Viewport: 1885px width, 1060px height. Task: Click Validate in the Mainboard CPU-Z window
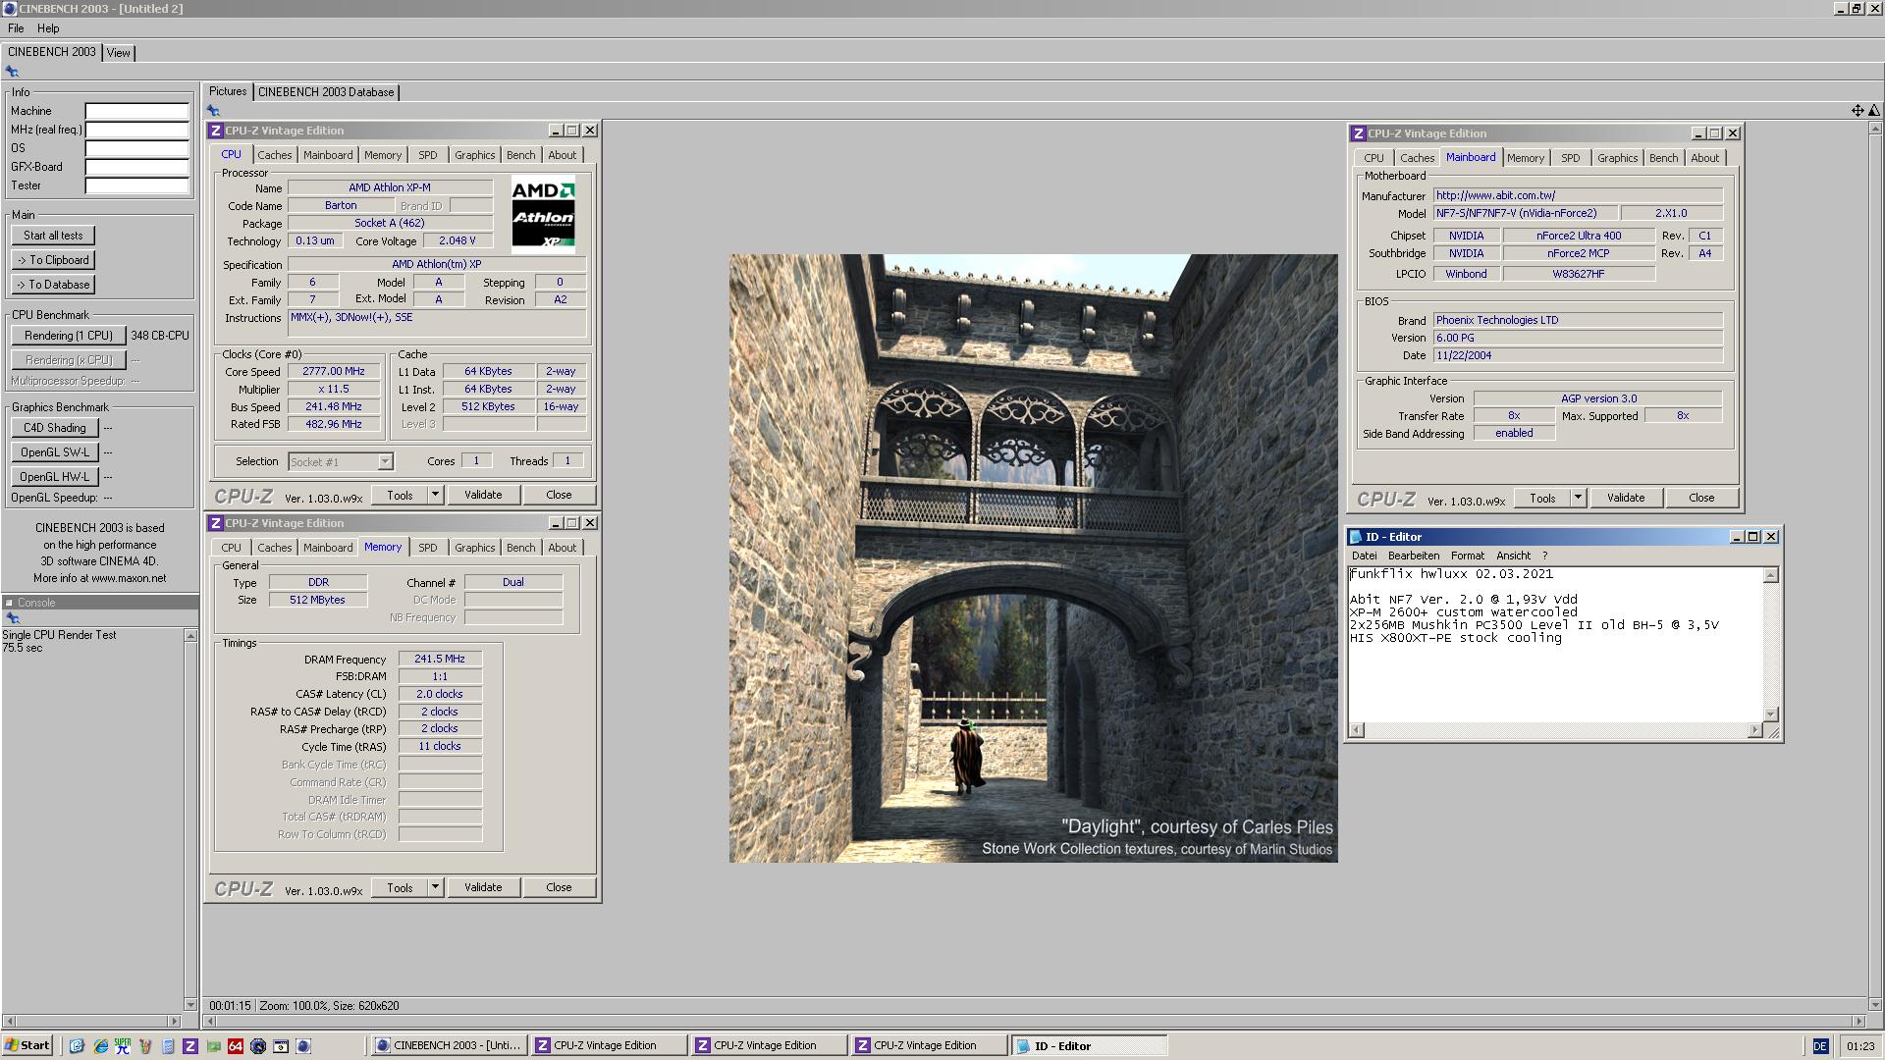[1626, 498]
